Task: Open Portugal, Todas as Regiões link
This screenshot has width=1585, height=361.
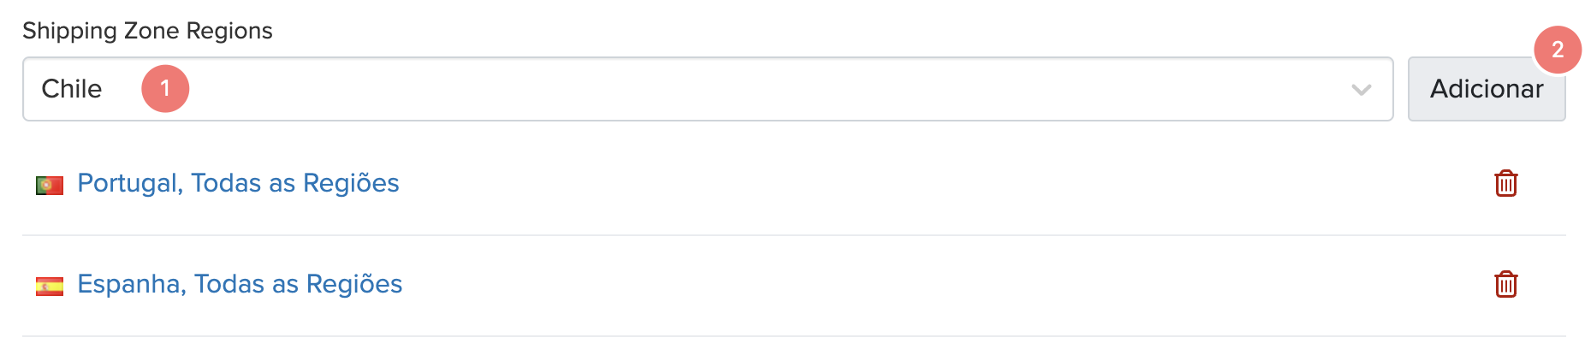Action: pos(238,183)
